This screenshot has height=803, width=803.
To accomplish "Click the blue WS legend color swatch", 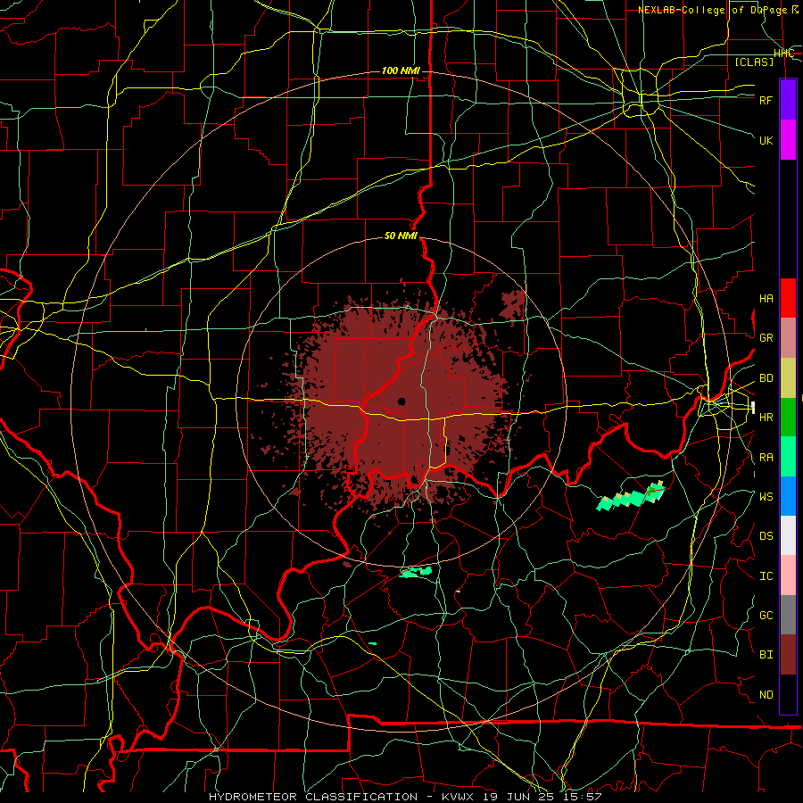I will pos(788,496).
